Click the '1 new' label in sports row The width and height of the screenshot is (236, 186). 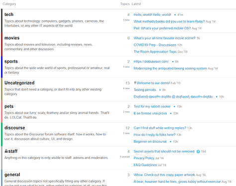[x=126, y=67]
